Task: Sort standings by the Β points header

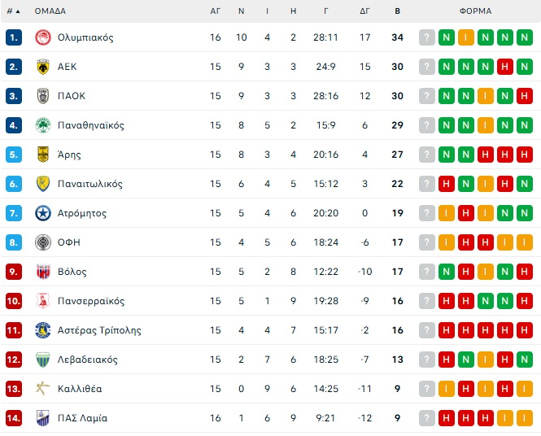Action: click(397, 11)
